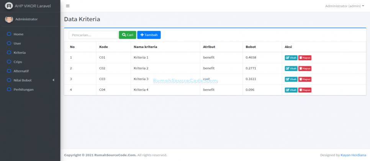Click Ubah for Kriteria 3
The width and height of the screenshot is (370, 161).
point(291,79)
